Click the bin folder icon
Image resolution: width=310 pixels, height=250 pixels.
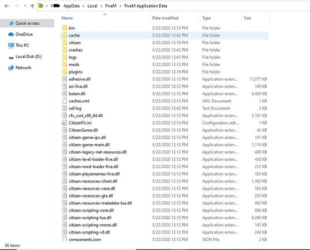coord(65,28)
